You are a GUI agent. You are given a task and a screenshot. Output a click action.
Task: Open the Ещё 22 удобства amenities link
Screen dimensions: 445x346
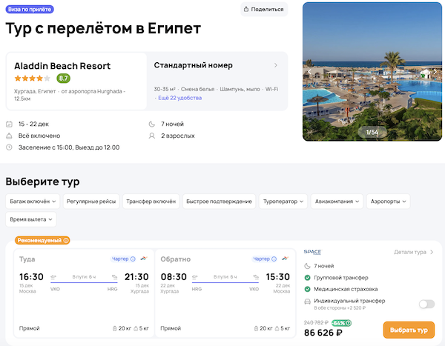click(x=180, y=98)
